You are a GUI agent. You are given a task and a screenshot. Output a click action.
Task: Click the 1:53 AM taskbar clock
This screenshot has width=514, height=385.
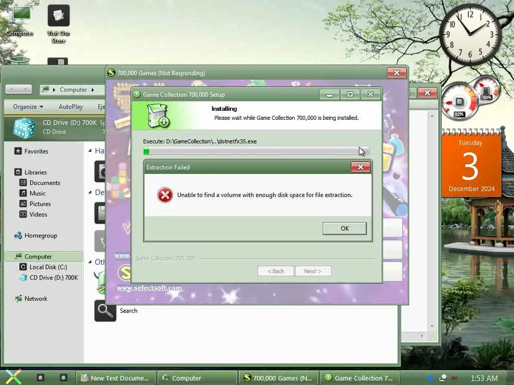tap(484, 378)
